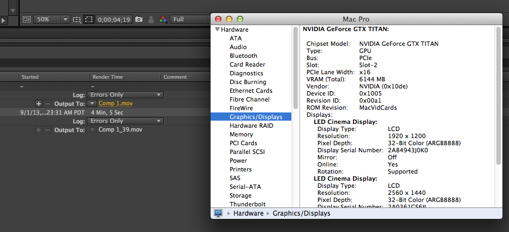The height and width of the screenshot is (232, 509).
Task: Click the Always Preview This View icon
Action: tap(27, 19)
